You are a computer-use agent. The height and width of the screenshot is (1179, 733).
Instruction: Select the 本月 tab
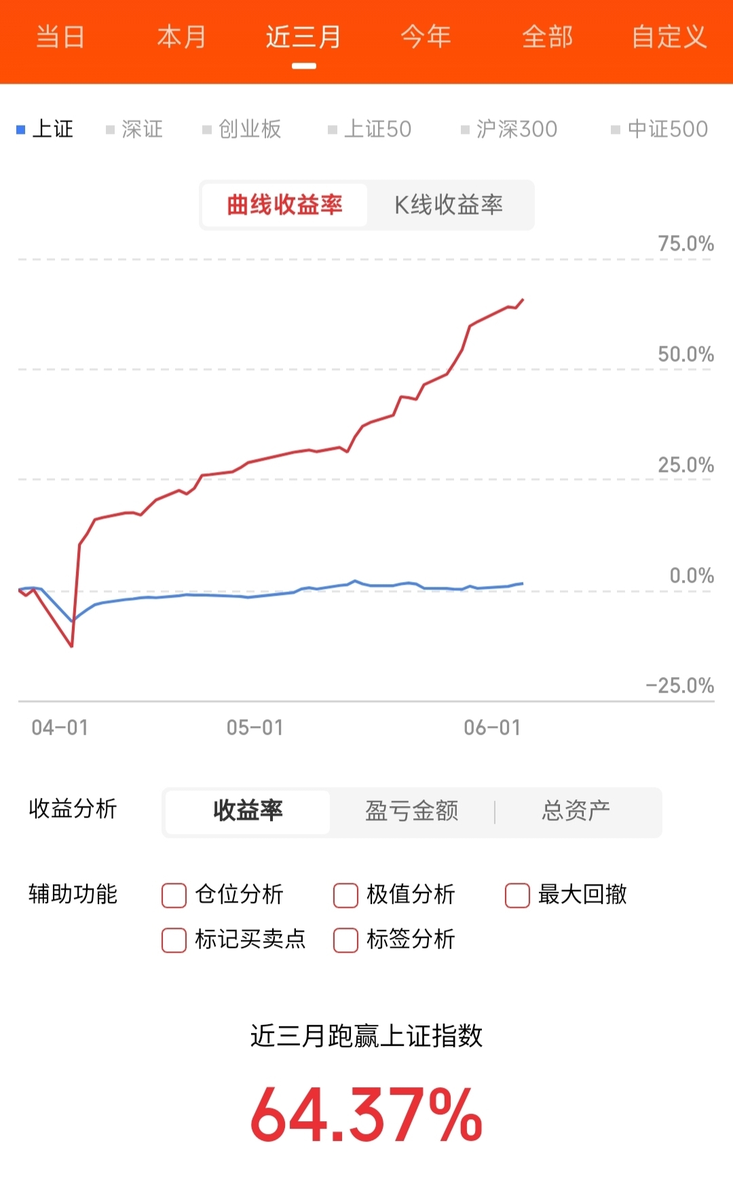(181, 37)
